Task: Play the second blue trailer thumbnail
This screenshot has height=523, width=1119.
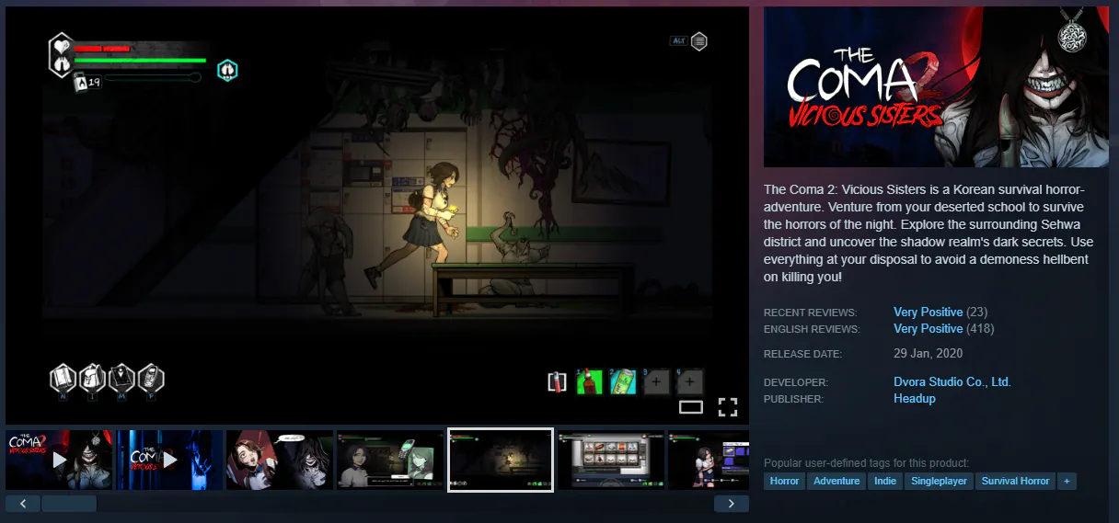Action: coord(169,460)
